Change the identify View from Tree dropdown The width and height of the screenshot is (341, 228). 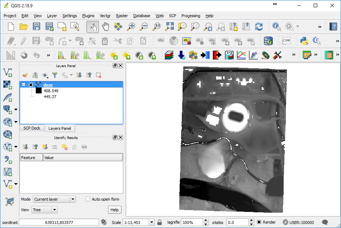[44, 209]
